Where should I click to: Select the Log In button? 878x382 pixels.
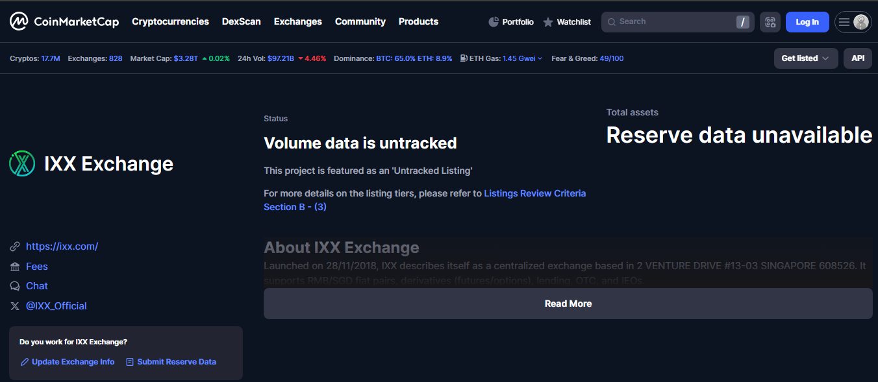tap(807, 22)
